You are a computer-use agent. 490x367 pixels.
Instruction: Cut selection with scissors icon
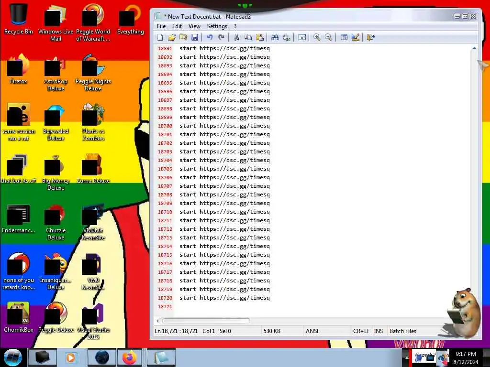click(x=236, y=37)
